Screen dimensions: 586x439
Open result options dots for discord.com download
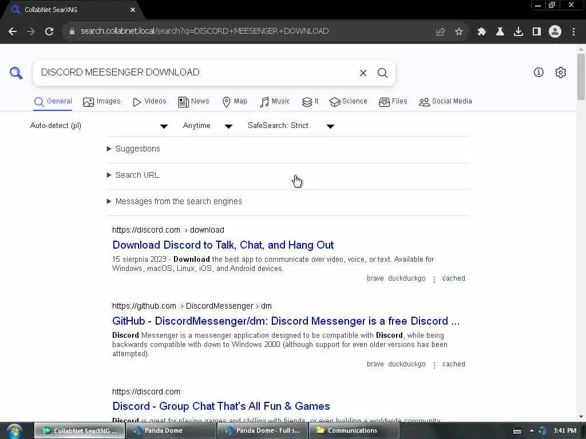click(434, 279)
